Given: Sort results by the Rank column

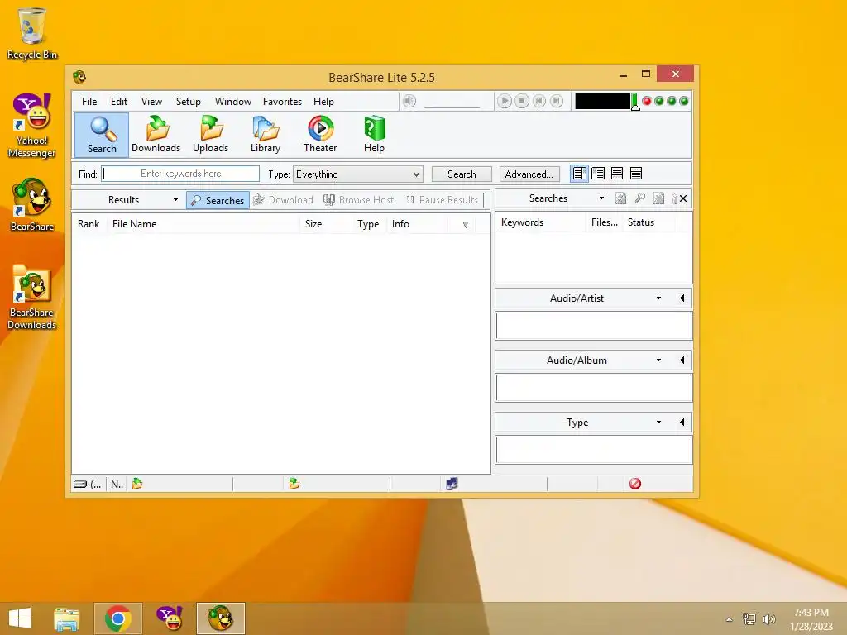Looking at the screenshot, I should click(x=89, y=224).
